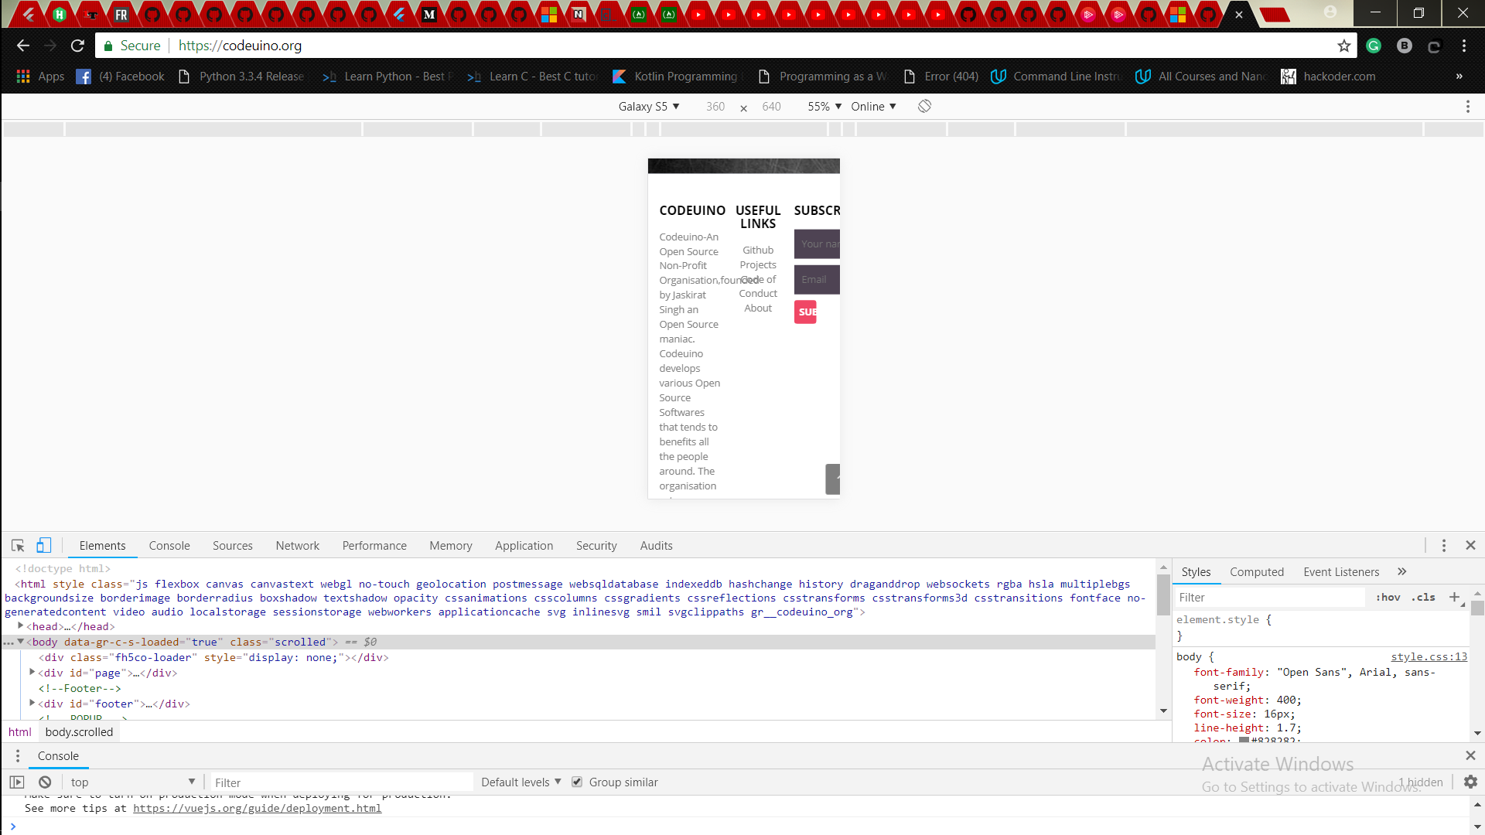Open style.css:13 source link

coord(1429,657)
